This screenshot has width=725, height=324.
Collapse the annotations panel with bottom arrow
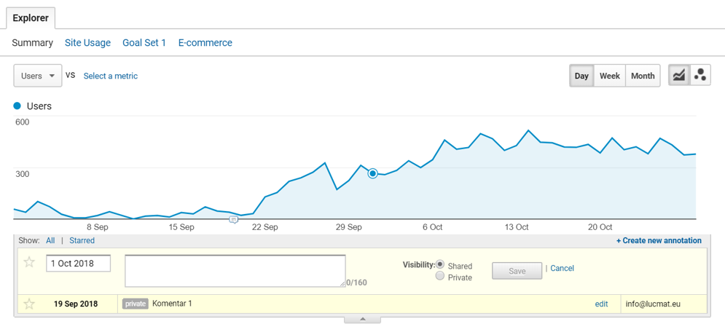click(x=362, y=319)
